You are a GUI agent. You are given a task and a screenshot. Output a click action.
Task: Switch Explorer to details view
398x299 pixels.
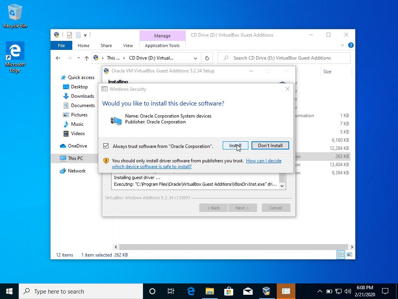pyautogui.click(x=341, y=255)
